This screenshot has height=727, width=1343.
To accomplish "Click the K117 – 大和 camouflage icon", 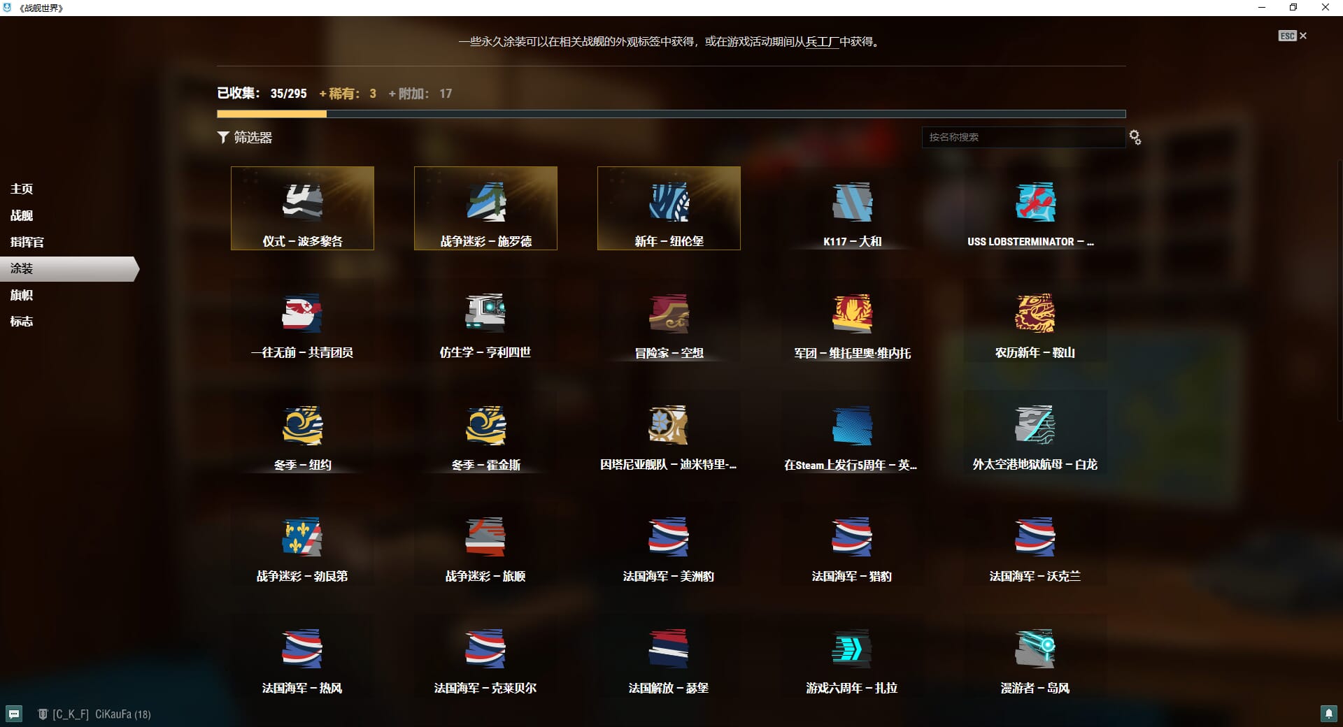I will [x=852, y=203].
